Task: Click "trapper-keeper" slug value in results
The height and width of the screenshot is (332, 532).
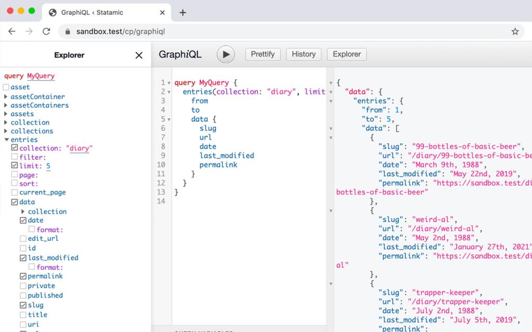Action: click(x=445, y=293)
